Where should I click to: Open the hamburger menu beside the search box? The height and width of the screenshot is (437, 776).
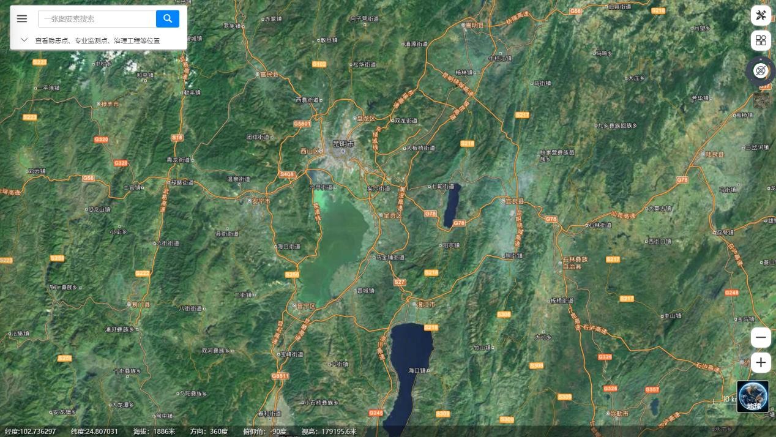coord(22,18)
